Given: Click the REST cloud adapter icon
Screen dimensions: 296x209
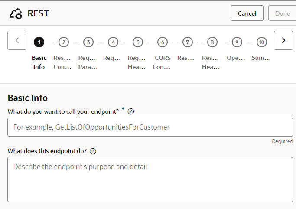Looking at the screenshot, I should tap(16, 13).
